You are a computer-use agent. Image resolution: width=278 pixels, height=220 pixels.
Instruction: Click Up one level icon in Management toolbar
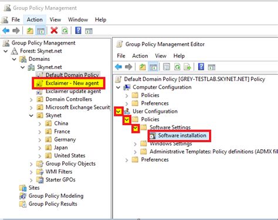coord(30,30)
